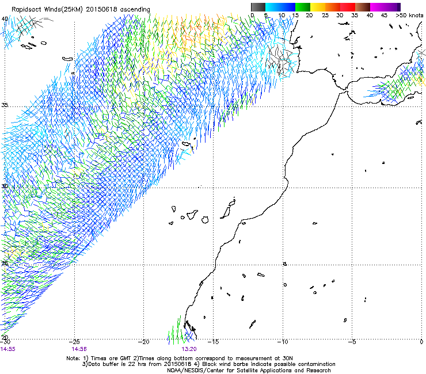
Task: Click the purple swath time "13:20"
Action: [x=189, y=349]
